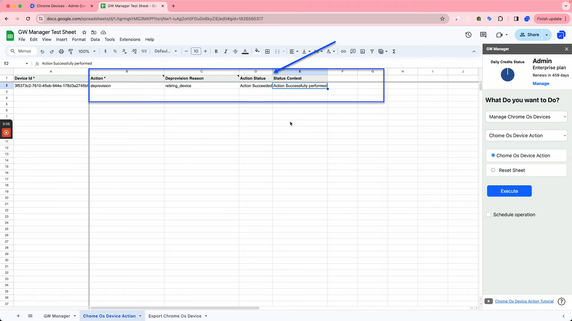572x321 pixels.
Task: Bookmark page with the star icon
Action: (442, 19)
